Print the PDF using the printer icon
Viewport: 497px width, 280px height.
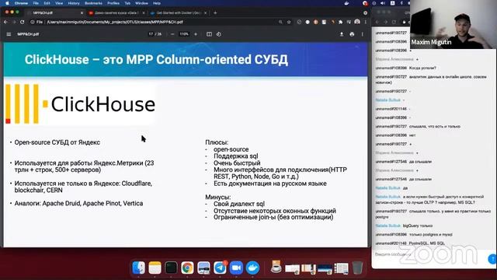pyautogui.click(x=352, y=34)
